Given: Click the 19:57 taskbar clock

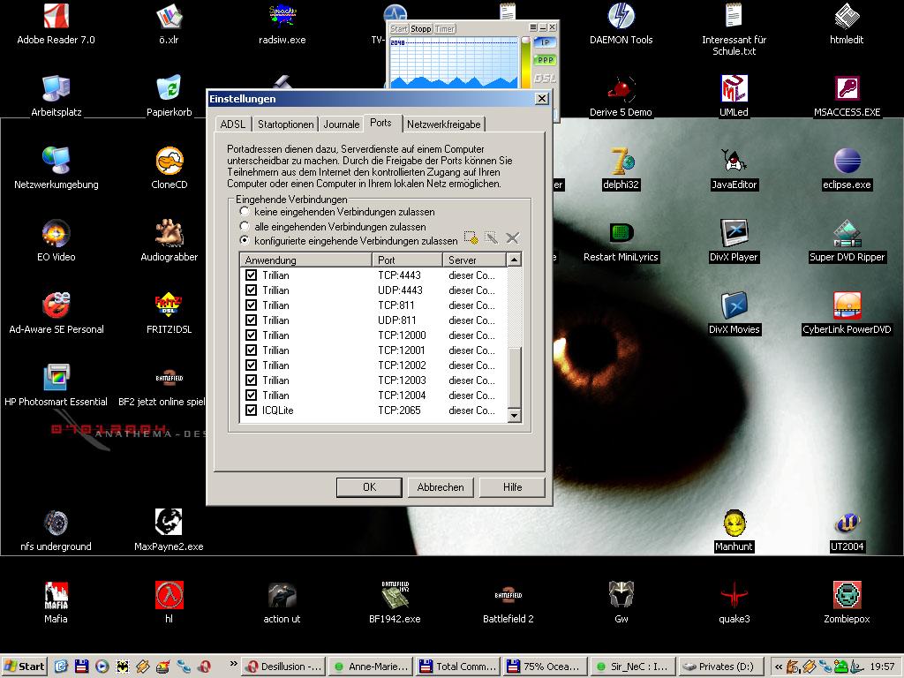Looking at the screenshot, I should click(x=882, y=667).
